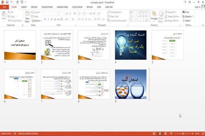Viewport: 205px width, 136px height.
Task: Reset the slide layout with Reset
Action: coord(35,16)
